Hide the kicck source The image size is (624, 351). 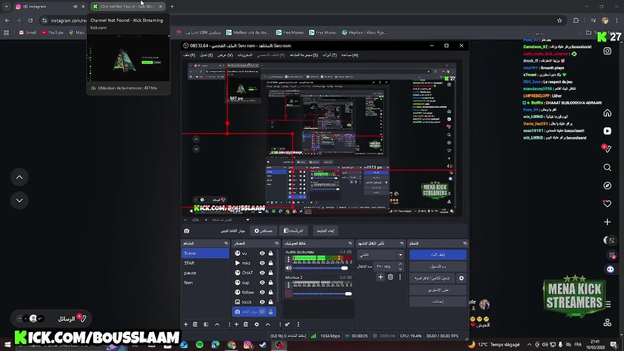pyautogui.click(x=262, y=302)
